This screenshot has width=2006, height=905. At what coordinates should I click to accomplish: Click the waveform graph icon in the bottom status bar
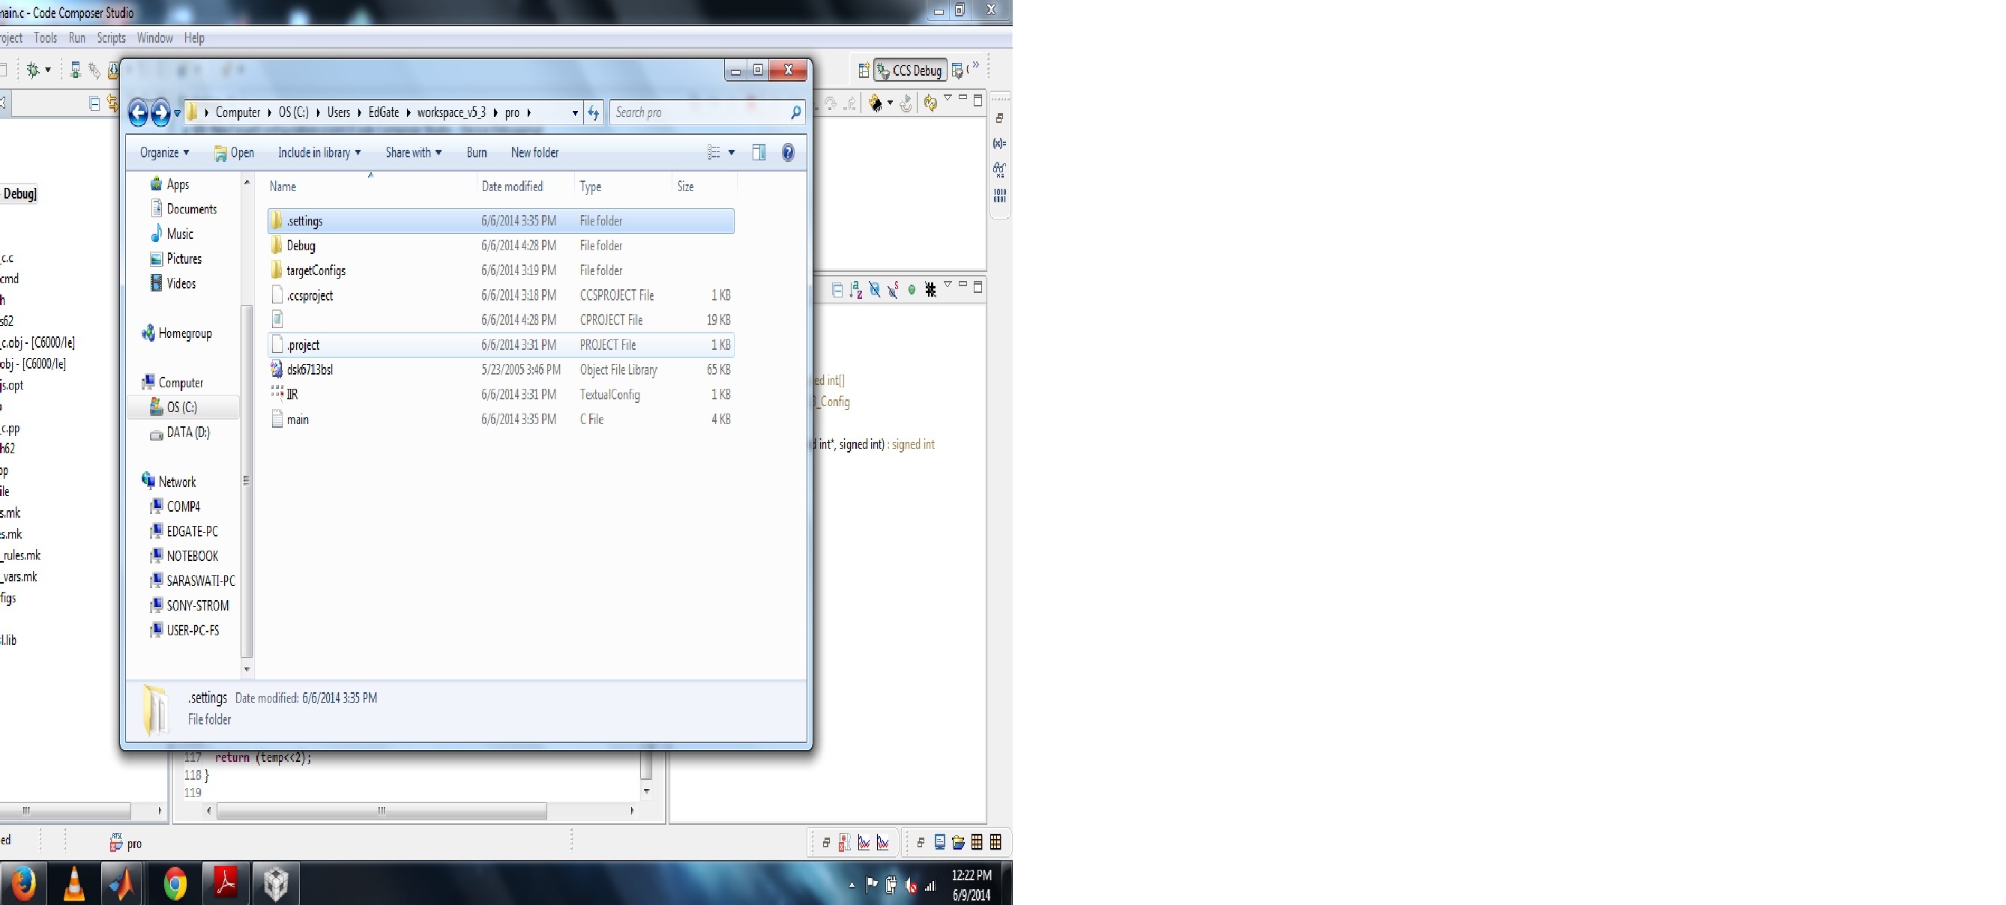[x=864, y=842]
